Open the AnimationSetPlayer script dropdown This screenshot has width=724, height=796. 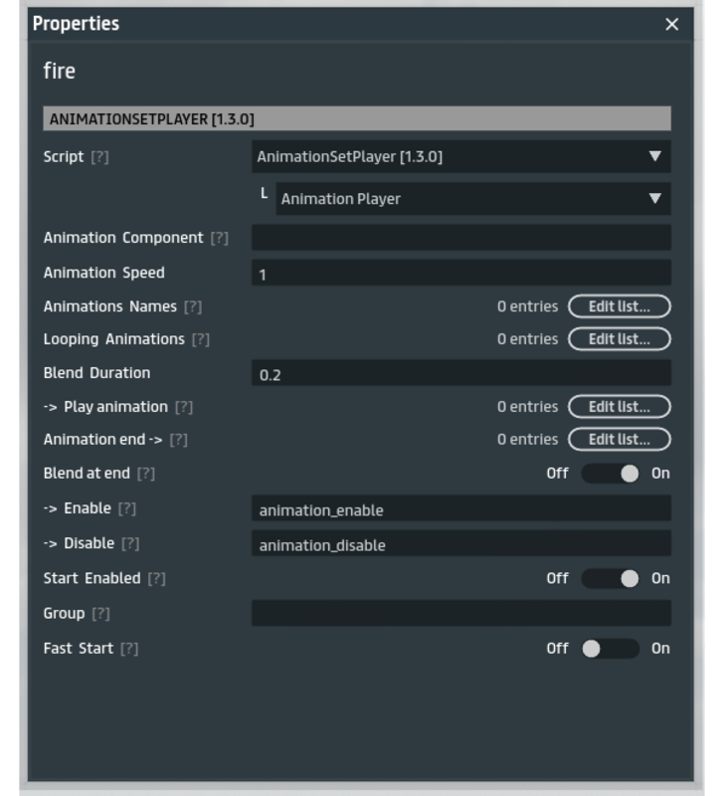[460, 156]
